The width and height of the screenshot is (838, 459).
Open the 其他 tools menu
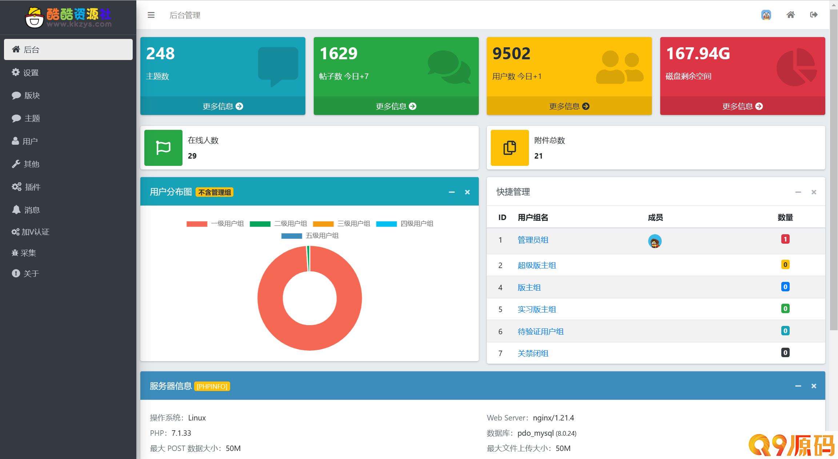tap(68, 164)
